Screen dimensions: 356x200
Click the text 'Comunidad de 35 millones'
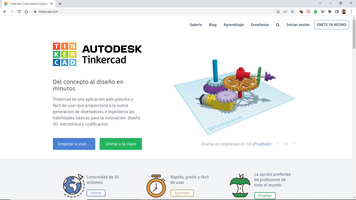pos(103,180)
